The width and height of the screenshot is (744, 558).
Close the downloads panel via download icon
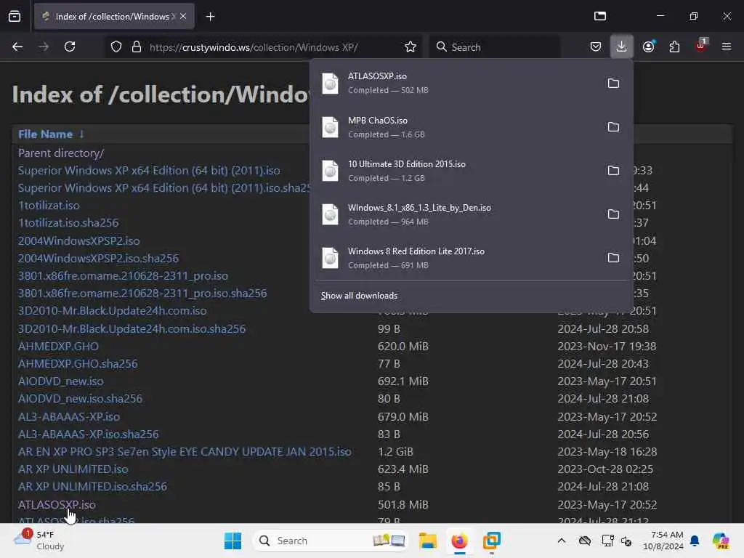622,46
